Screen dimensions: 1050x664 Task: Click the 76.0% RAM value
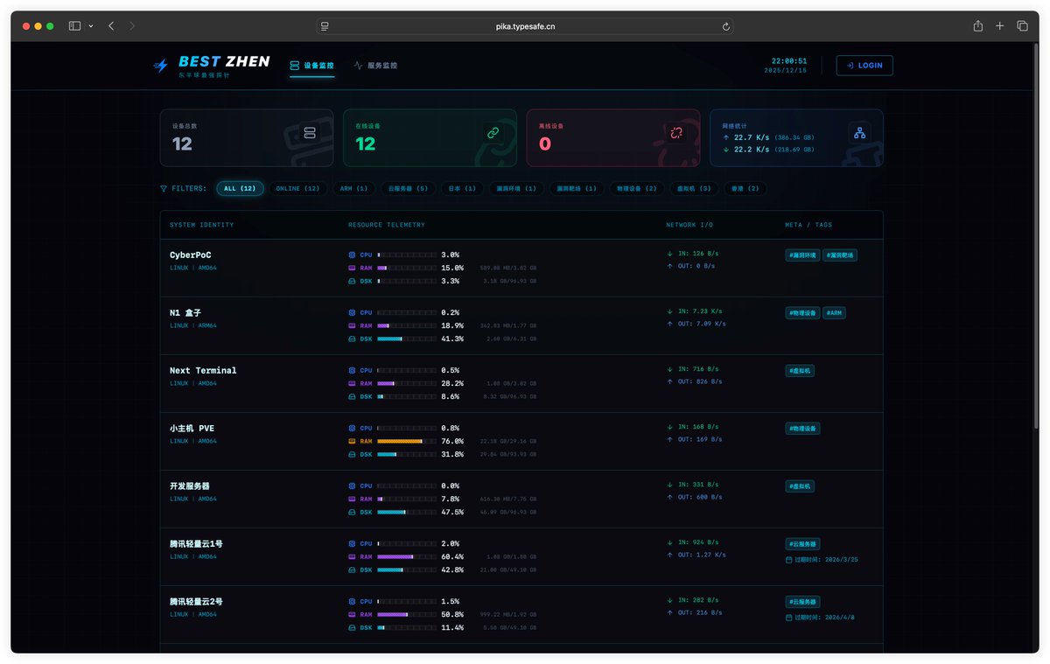click(x=452, y=441)
